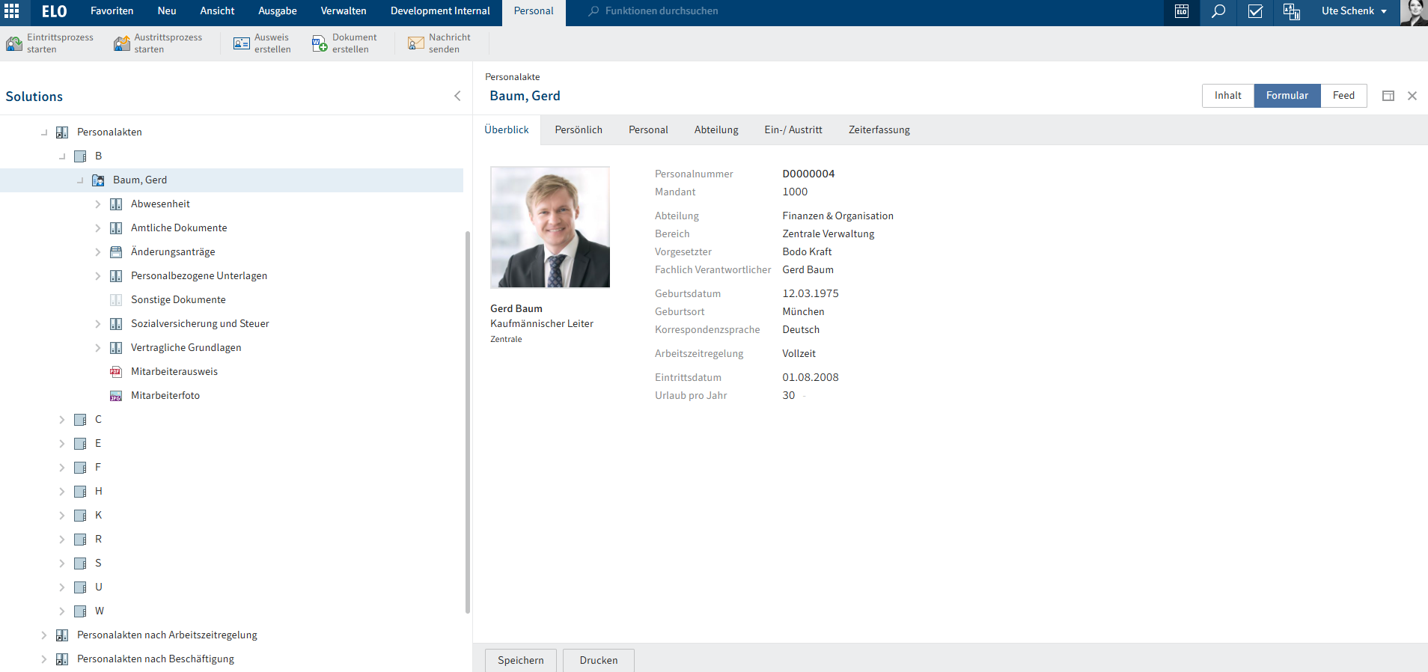Viewport: 1428px width, 672px height.
Task: Select the Formular view toggle
Action: (1287, 96)
